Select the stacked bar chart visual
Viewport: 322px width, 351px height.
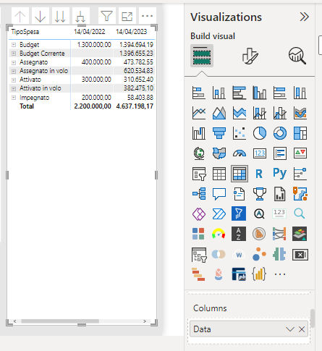click(x=199, y=93)
